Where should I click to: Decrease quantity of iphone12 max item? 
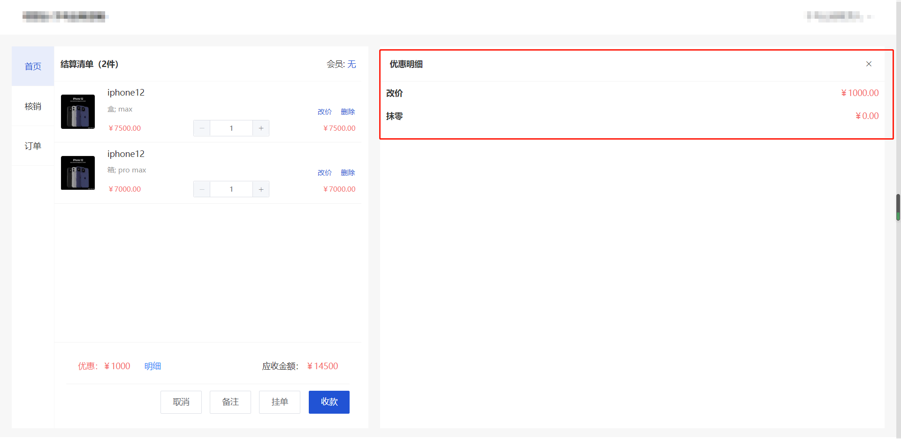(x=202, y=128)
